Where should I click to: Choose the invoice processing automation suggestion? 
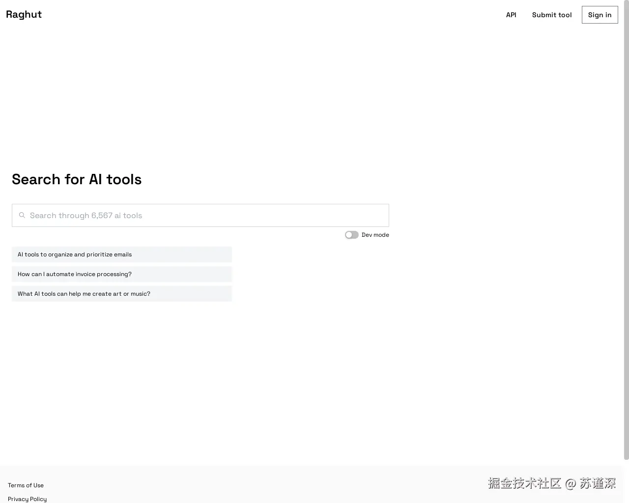pos(121,274)
